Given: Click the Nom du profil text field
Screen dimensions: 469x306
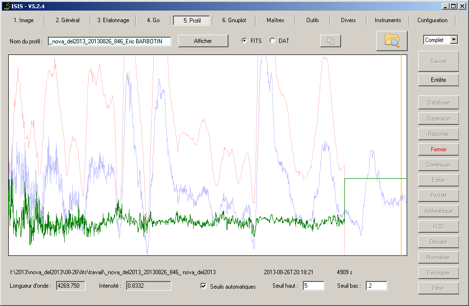Looking at the screenshot, I should pos(110,41).
